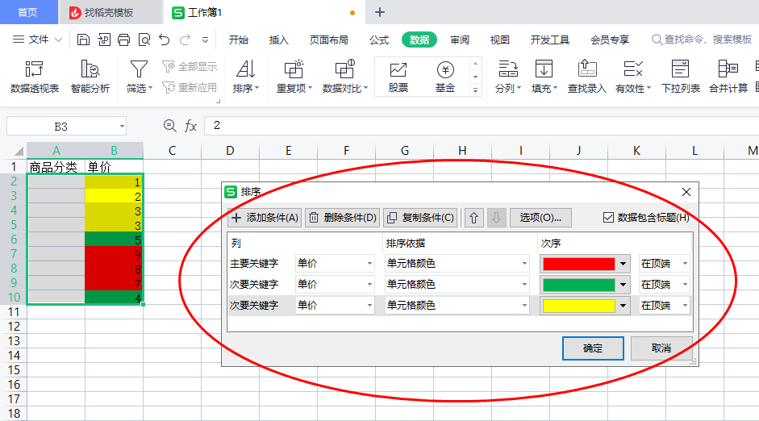This screenshot has height=421, width=759.
Task: Toggle the 数据包含标题(H) checkbox
Action: pos(608,217)
